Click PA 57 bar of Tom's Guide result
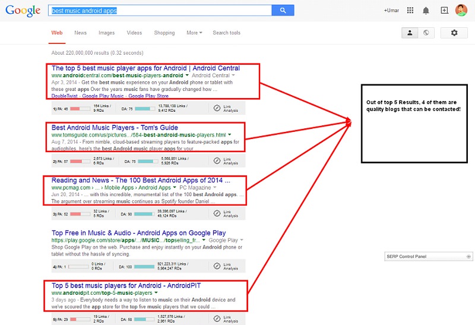The height and width of the screenshot is (325, 475). pos(80,161)
